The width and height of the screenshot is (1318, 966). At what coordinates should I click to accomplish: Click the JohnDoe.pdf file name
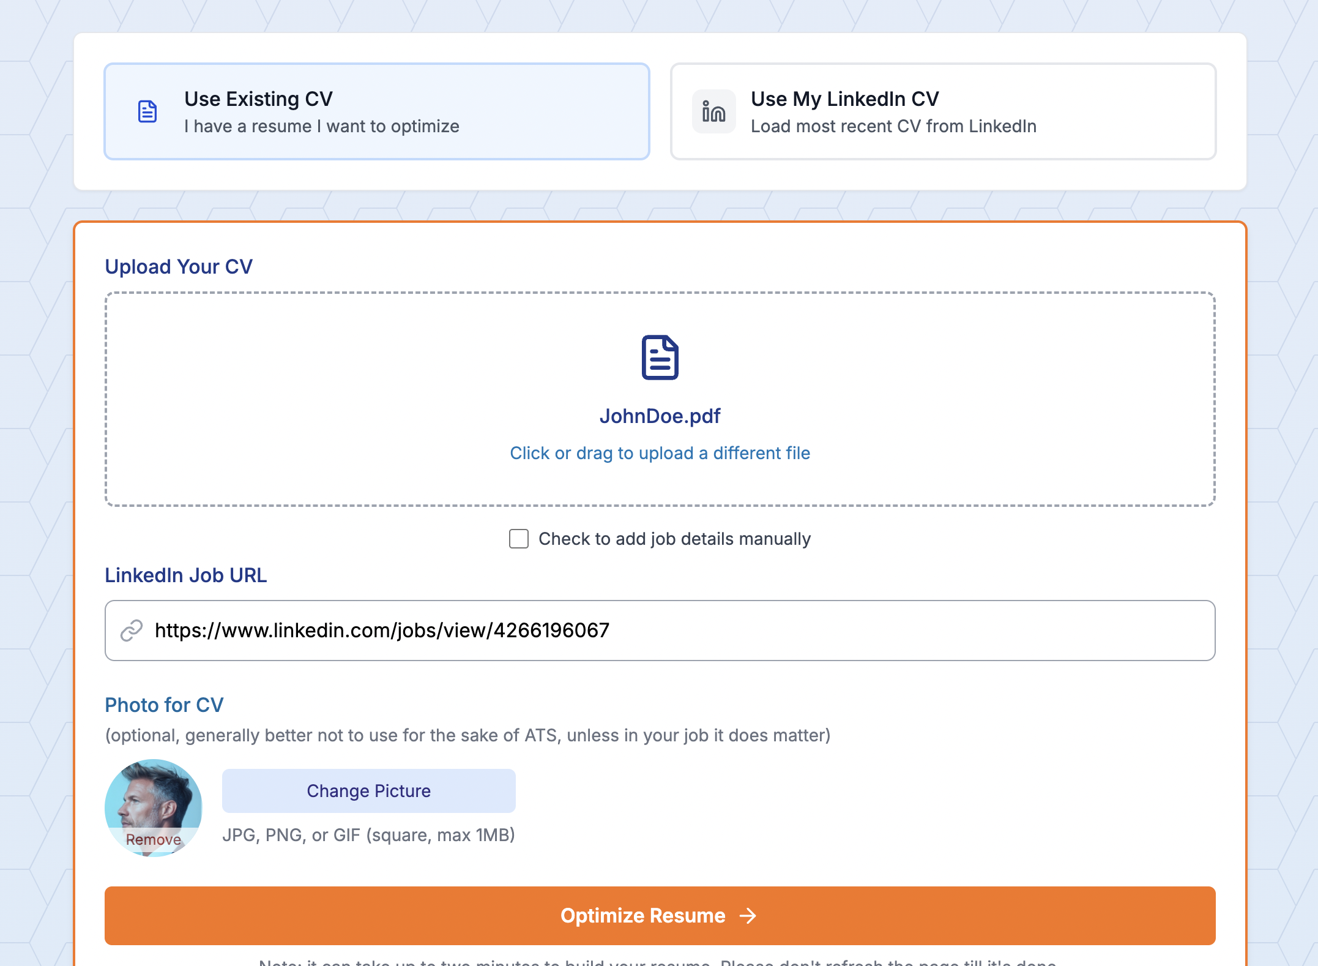point(660,416)
